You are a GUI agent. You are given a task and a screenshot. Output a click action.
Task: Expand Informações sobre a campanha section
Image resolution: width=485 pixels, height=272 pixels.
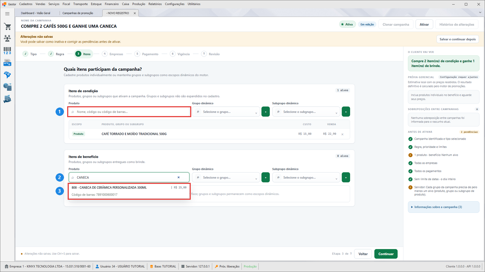coord(443,207)
